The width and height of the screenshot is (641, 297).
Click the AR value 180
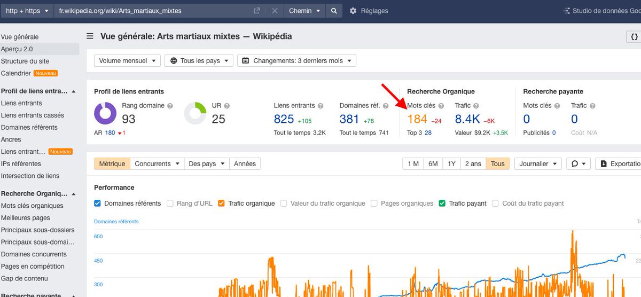110,133
